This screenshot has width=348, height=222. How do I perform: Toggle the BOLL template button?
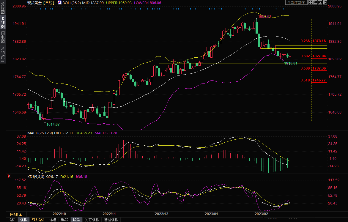76,220
